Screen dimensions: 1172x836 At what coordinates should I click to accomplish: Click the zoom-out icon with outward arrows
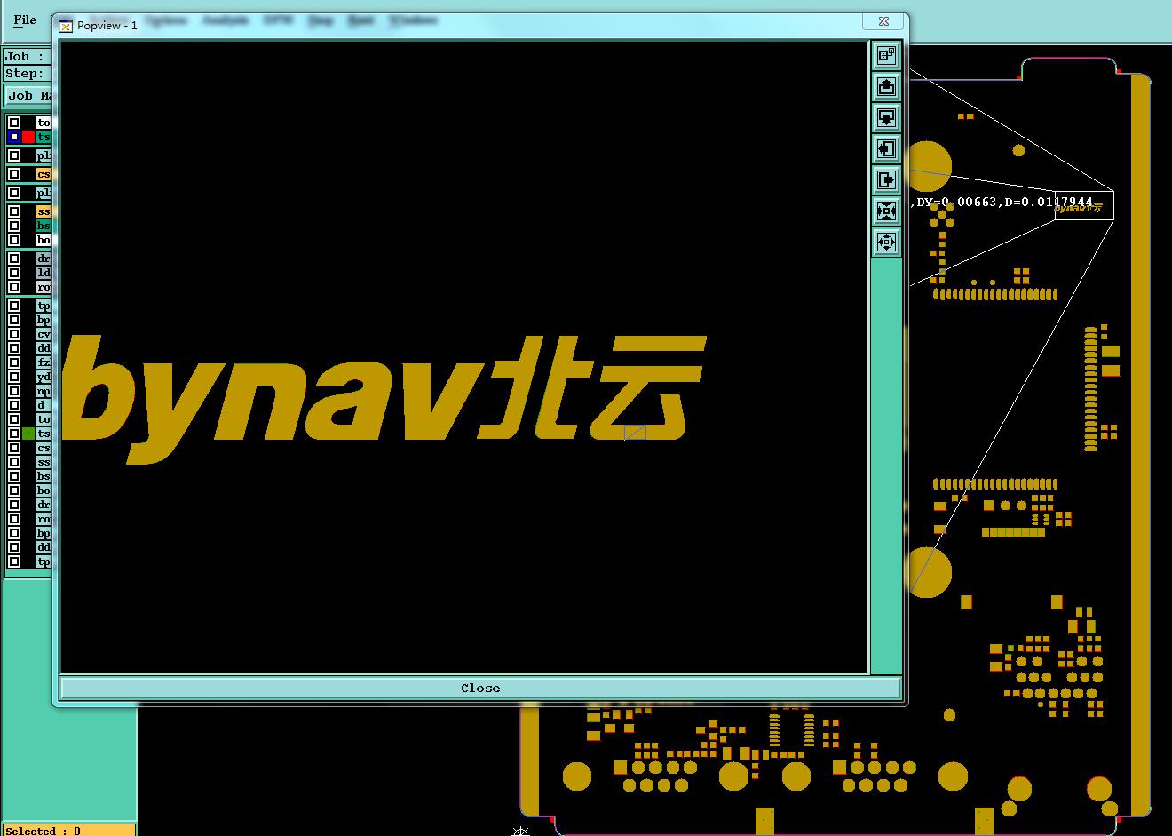pyautogui.click(x=886, y=242)
